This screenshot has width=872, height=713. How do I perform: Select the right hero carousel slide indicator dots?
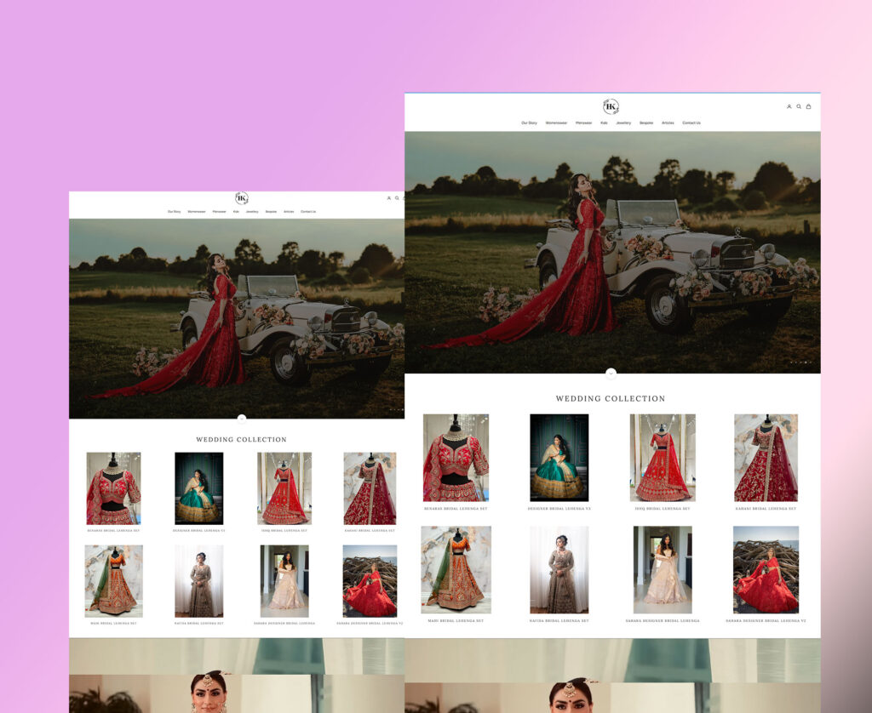click(800, 362)
